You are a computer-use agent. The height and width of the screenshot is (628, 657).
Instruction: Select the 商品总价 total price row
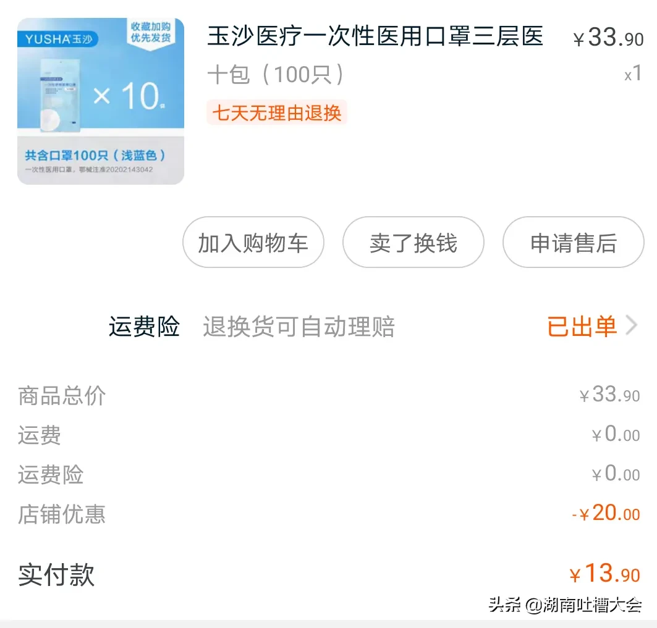[61, 396]
